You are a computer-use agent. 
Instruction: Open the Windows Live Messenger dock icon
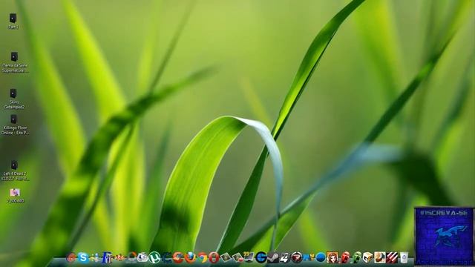(x=95, y=257)
